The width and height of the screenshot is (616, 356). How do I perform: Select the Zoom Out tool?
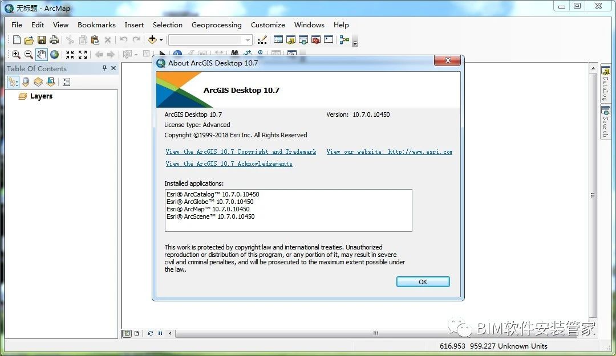tap(29, 55)
